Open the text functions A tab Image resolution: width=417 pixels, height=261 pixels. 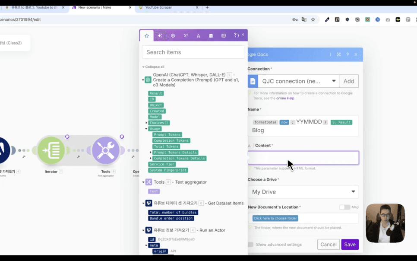(x=199, y=36)
